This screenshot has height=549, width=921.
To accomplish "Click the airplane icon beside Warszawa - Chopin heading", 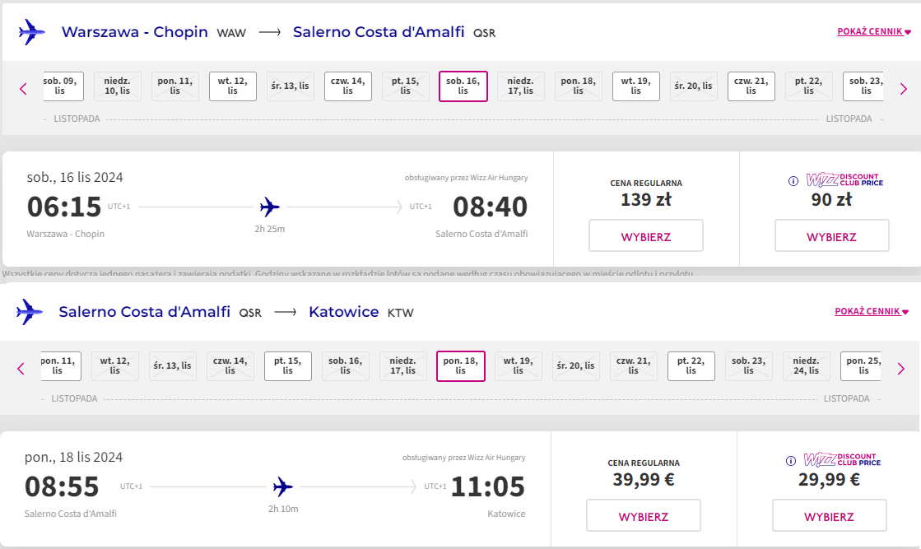I will coord(31,32).
